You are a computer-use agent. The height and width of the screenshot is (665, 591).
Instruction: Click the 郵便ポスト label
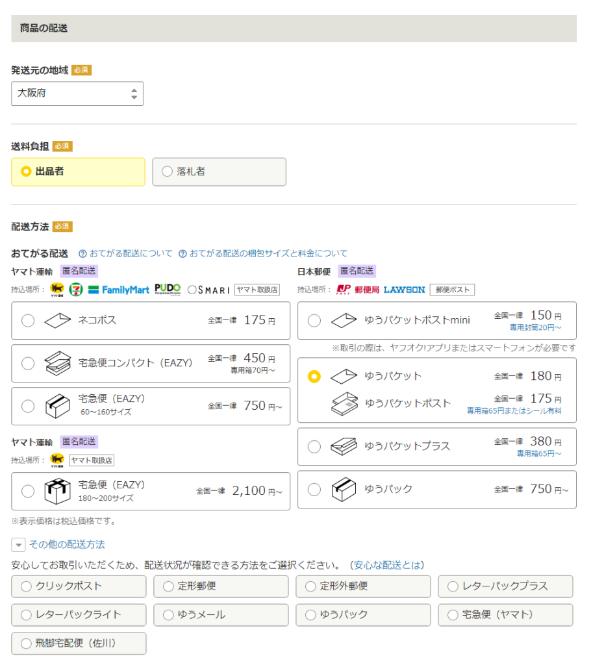click(452, 290)
